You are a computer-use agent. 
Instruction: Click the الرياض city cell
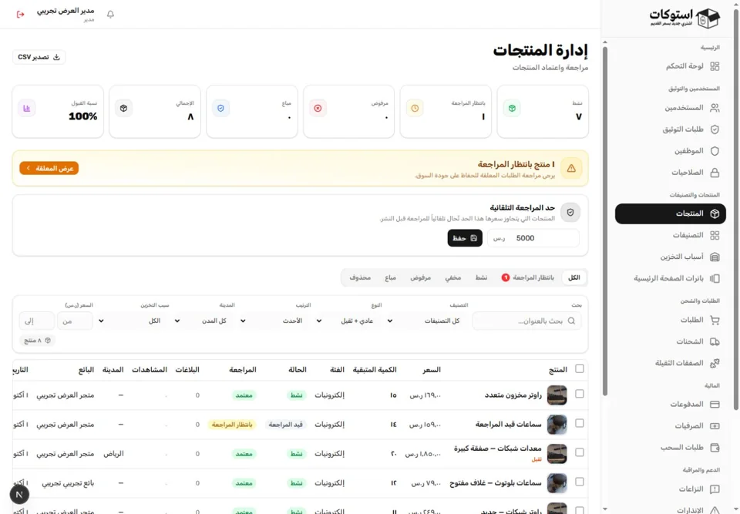click(113, 454)
